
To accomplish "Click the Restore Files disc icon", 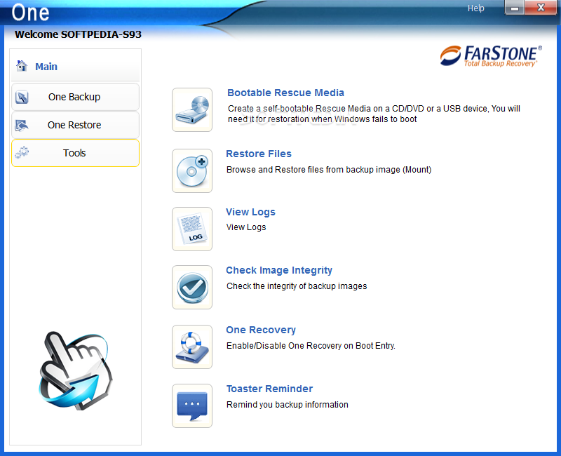I will tap(192, 171).
